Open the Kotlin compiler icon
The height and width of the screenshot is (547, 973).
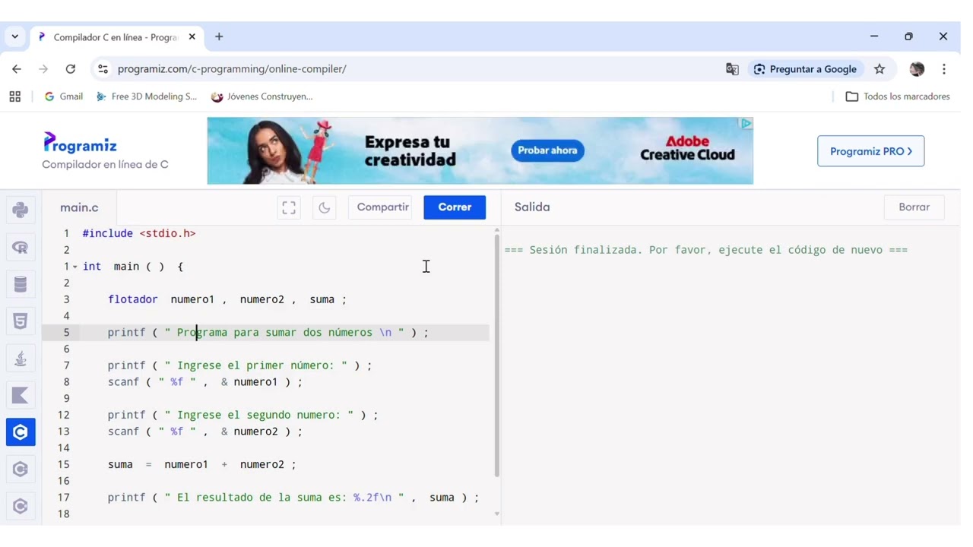[x=21, y=395]
